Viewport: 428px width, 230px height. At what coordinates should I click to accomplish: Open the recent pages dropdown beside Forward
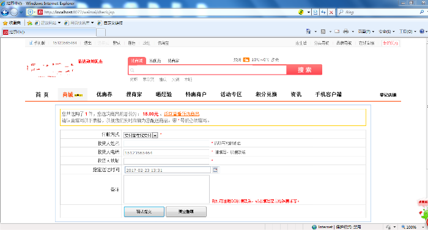click(21, 13)
